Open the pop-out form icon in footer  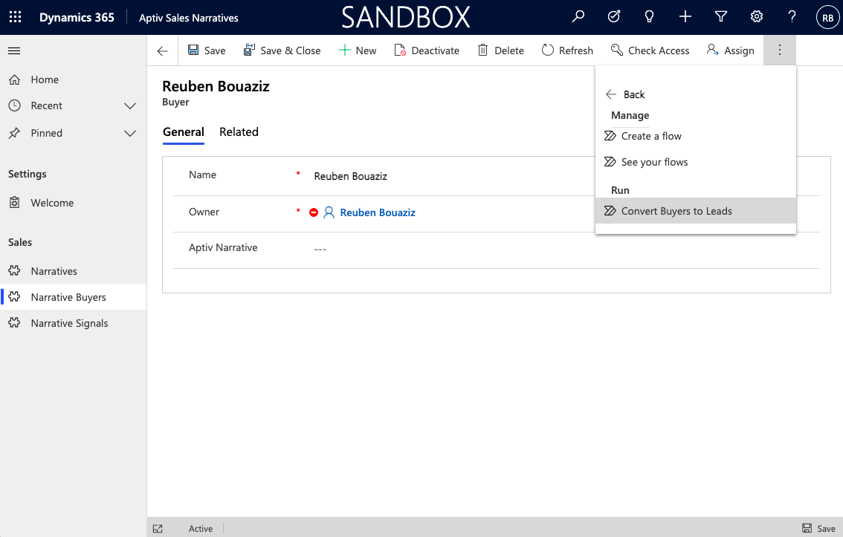tap(158, 528)
